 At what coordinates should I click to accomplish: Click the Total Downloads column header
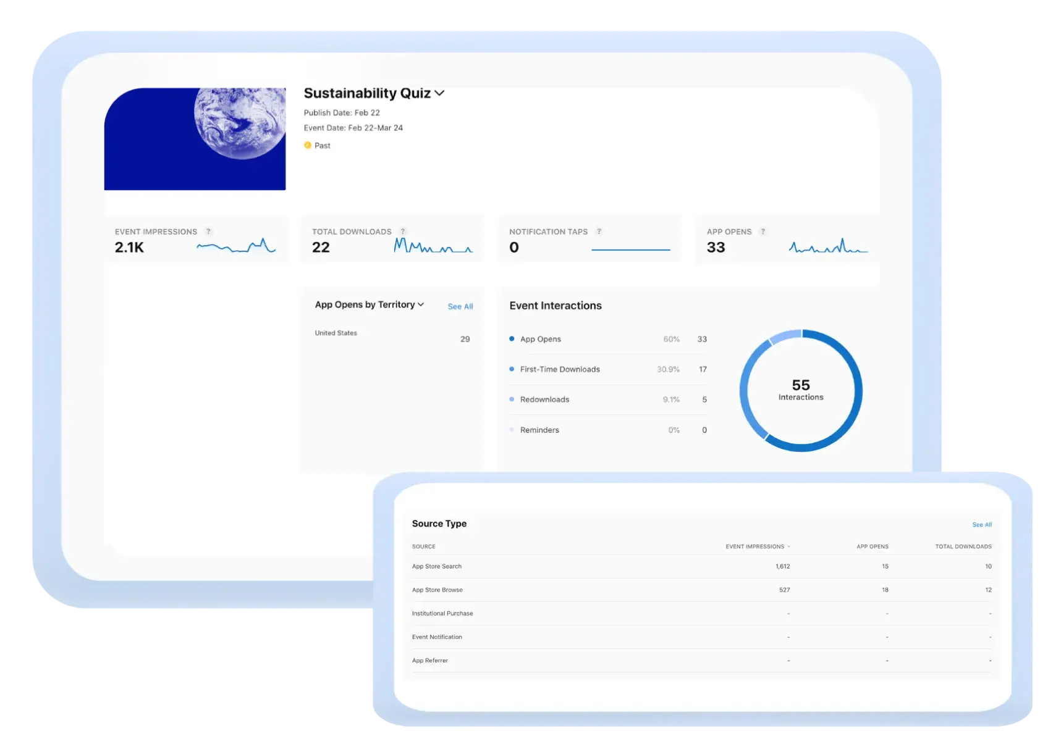coord(963,546)
